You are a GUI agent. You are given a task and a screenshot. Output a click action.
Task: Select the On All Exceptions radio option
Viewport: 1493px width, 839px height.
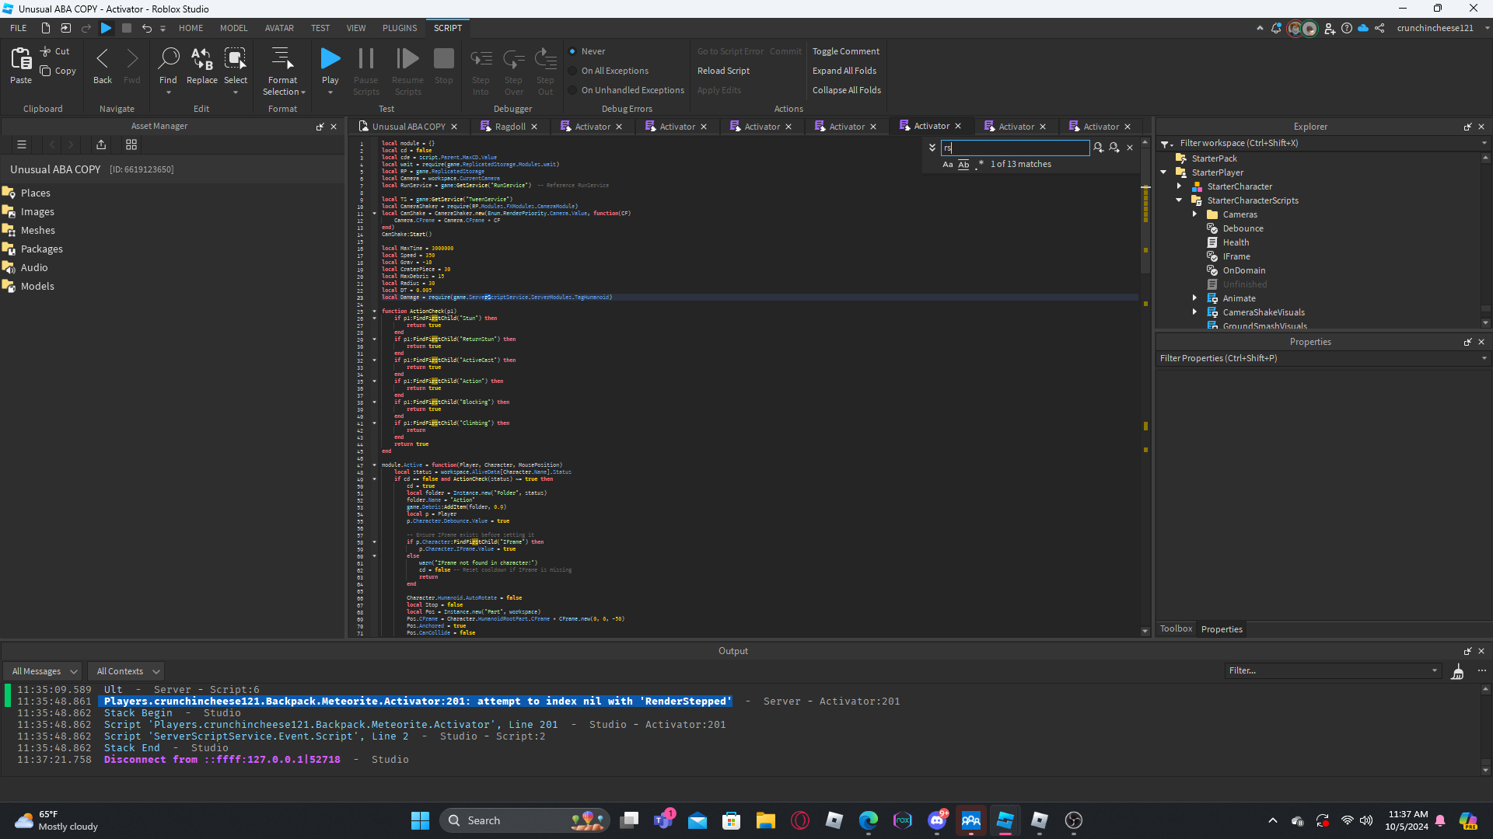tap(573, 71)
